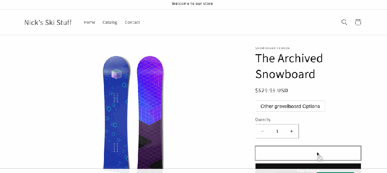387x173 pixels.
Task: Click the Welcome to our store announcement
Action: click(192, 4)
